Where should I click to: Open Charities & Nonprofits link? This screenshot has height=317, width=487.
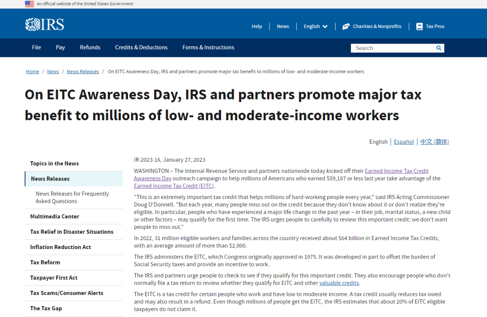tap(377, 27)
